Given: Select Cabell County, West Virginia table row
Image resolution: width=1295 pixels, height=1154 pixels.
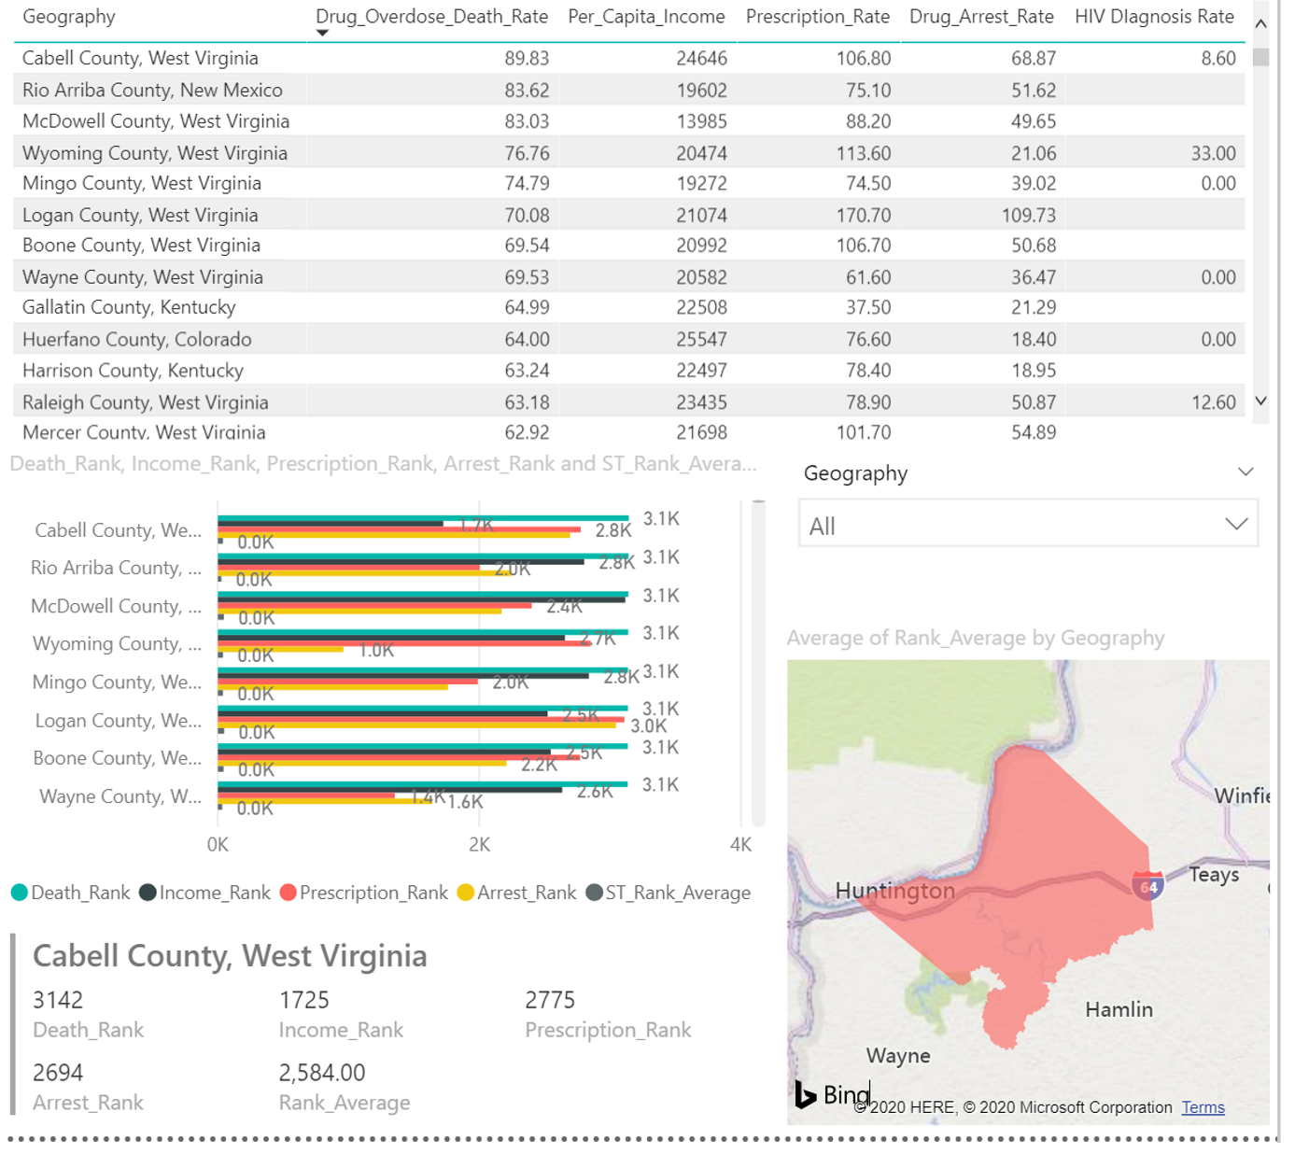Looking at the screenshot, I should pos(628,58).
